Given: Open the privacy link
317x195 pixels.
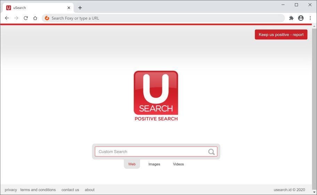Looking at the screenshot, I should coord(11,190).
